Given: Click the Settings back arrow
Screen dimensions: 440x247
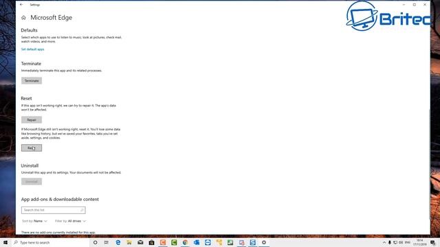Looking at the screenshot, I should [x=21, y=5].
